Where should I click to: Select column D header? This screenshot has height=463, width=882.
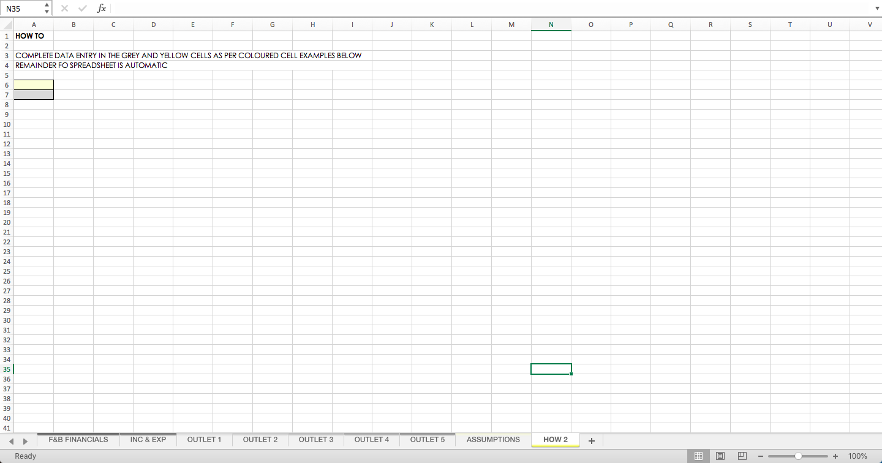point(153,24)
